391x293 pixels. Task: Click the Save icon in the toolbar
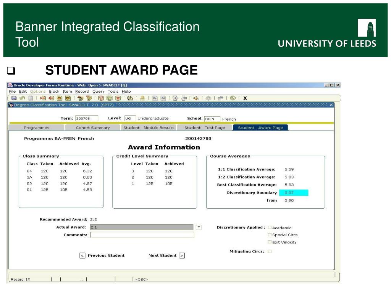pos(14,98)
